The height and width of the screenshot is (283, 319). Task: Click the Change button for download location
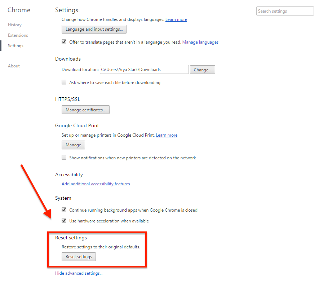point(202,70)
